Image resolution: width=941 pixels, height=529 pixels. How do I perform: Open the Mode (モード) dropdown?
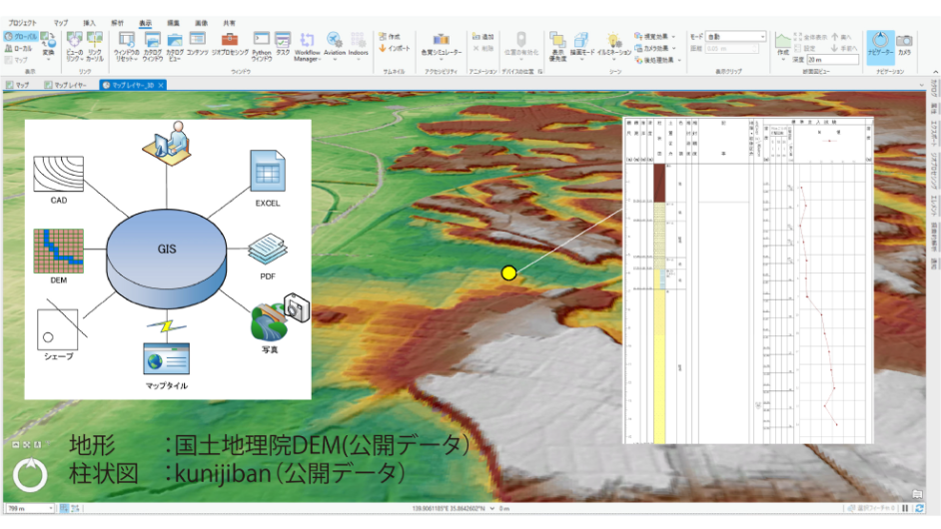pyautogui.click(x=736, y=36)
